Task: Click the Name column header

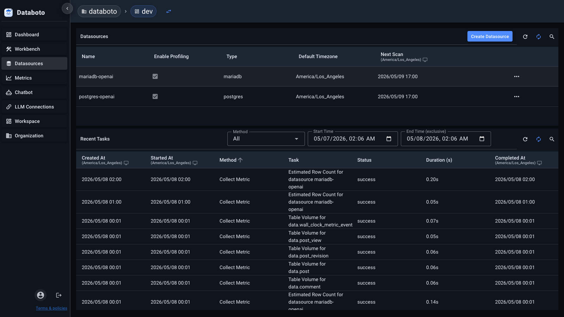Action: 88,56
